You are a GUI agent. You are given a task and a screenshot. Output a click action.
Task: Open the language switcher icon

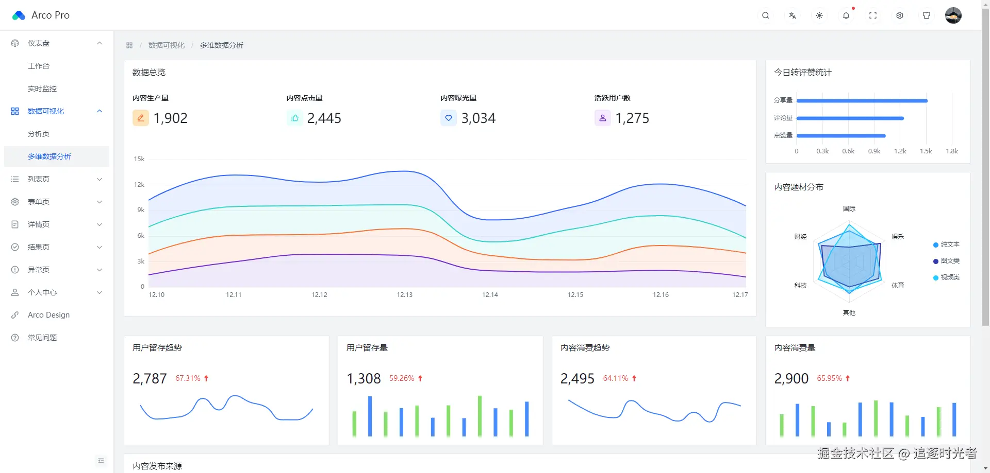[x=793, y=15]
